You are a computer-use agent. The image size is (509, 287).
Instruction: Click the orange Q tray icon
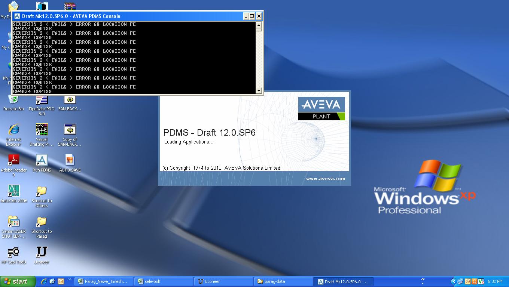[x=475, y=281]
